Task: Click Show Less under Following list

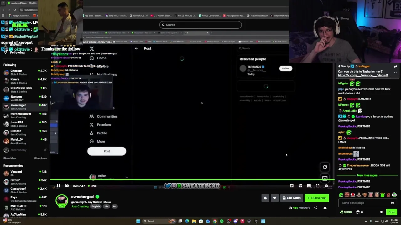Action: (x=40, y=158)
